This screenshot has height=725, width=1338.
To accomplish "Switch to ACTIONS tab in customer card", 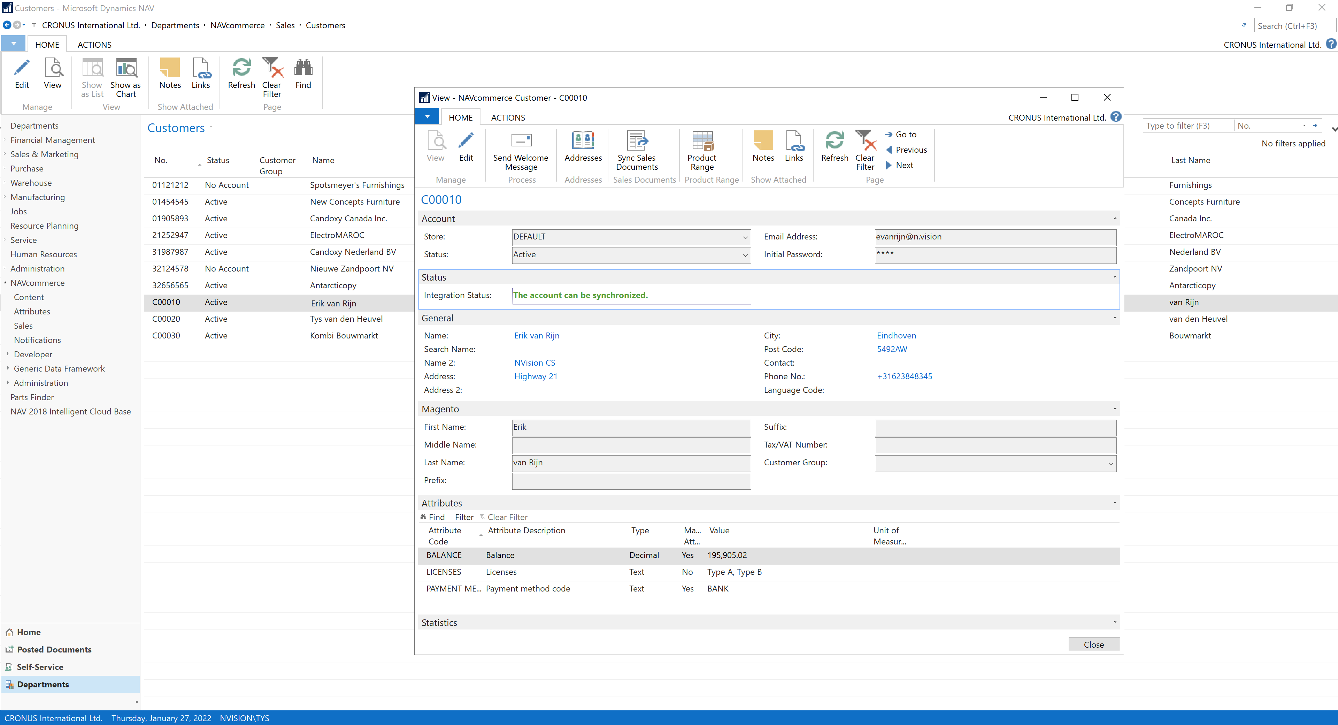I will click(507, 118).
